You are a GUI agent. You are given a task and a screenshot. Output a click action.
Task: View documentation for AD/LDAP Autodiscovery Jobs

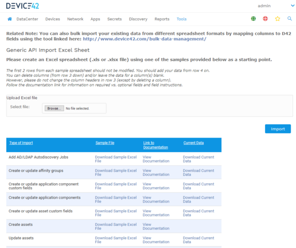pyautogui.click(x=156, y=159)
